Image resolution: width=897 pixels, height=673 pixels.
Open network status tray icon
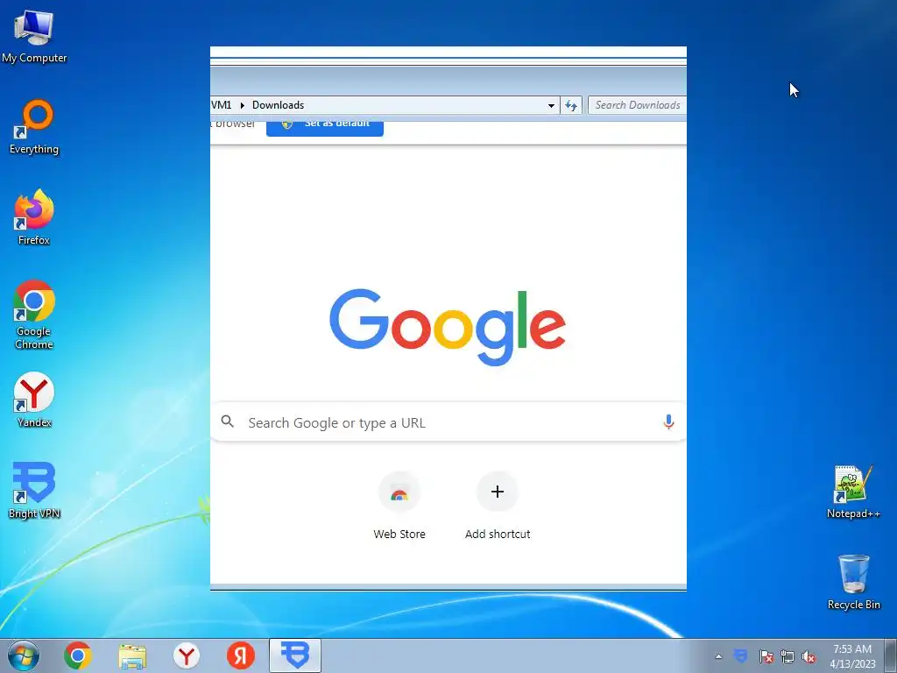(788, 656)
